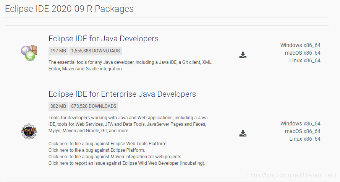Click the 'essential tools for any Java developer' description
Screen dimensions: 340x182
[130, 65]
